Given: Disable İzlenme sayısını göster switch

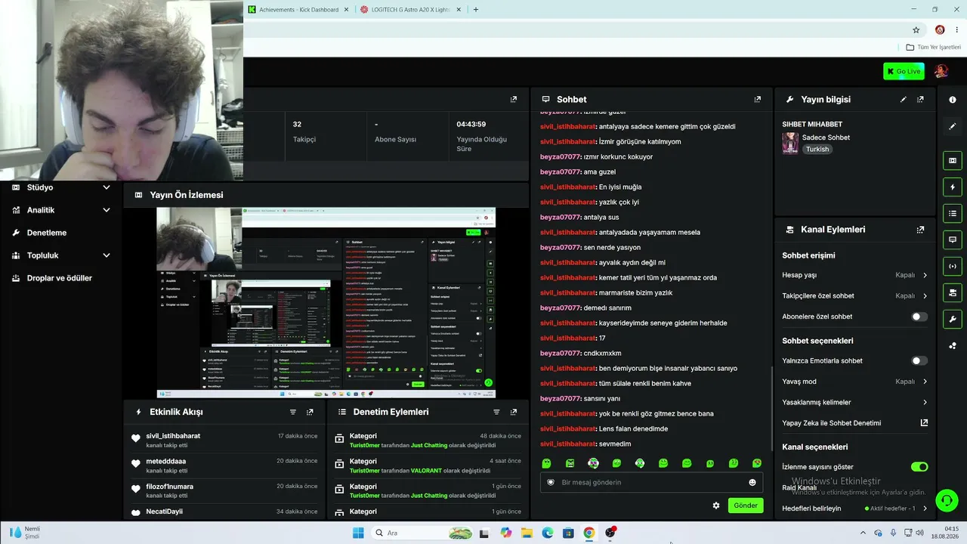Looking at the screenshot, I should click(x=919, y=467).
